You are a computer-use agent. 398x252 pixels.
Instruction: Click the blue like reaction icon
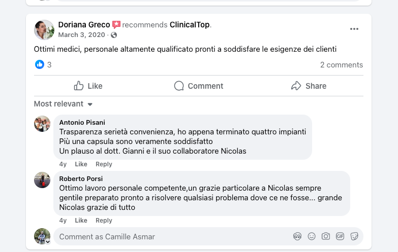tap(39, 64)
